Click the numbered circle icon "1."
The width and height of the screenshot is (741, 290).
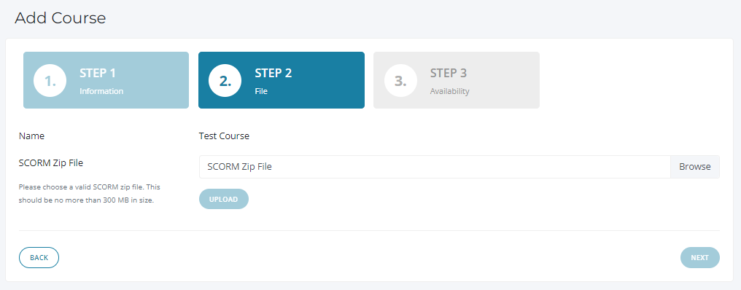tap(50, 81)
